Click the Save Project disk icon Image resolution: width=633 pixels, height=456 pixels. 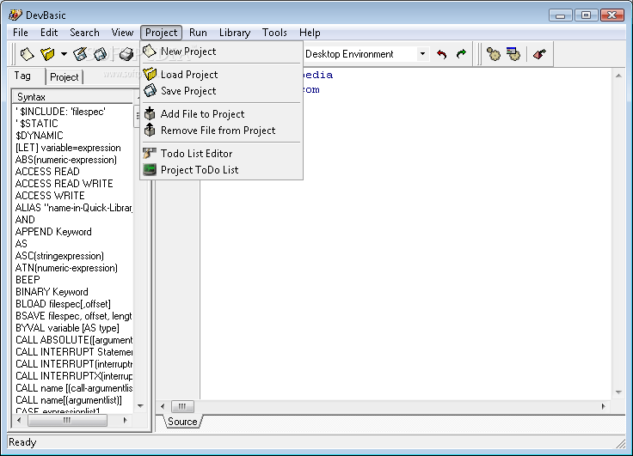click(x=150, y=91)
